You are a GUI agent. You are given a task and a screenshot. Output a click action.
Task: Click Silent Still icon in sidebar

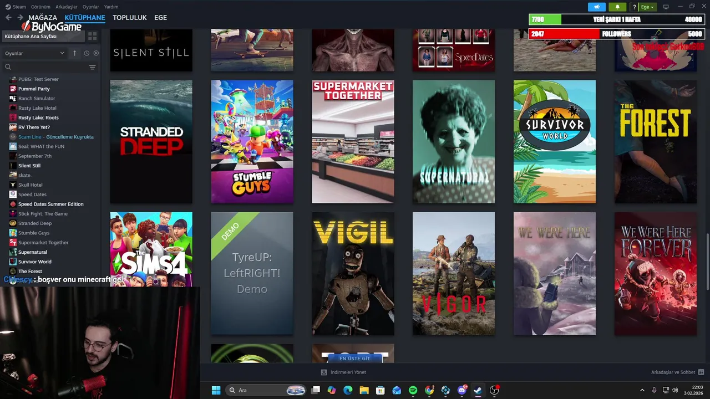tap(13, 166)
